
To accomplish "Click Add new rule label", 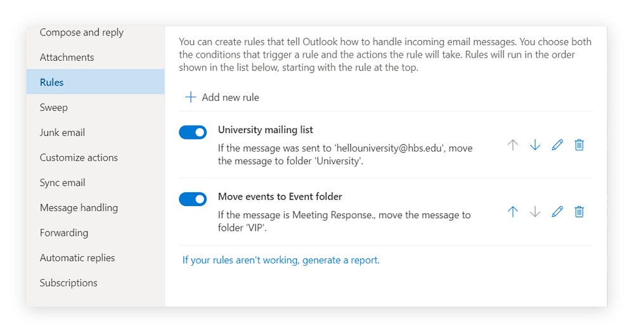I will pyautogui.click(x=231, y=98).
